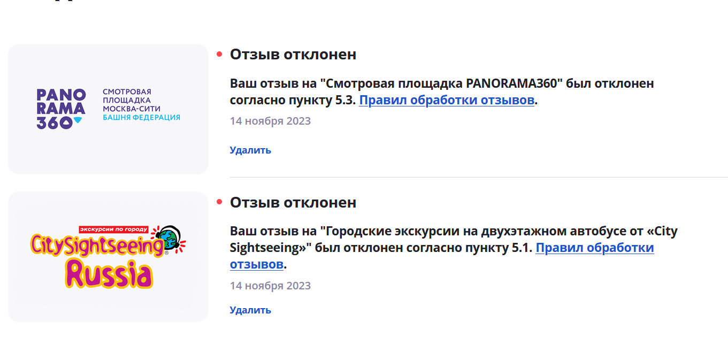The width and height of the screenshot is (728, 337).
Task: Click the purple PANORAMA 360 wordmark
Action: coord(61,109)
